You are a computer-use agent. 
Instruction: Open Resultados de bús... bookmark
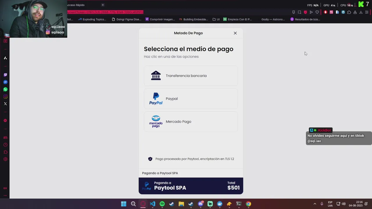305,19
